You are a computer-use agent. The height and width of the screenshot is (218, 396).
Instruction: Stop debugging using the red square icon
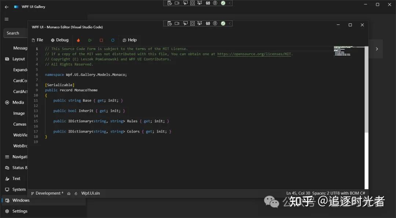pos(101,40)
